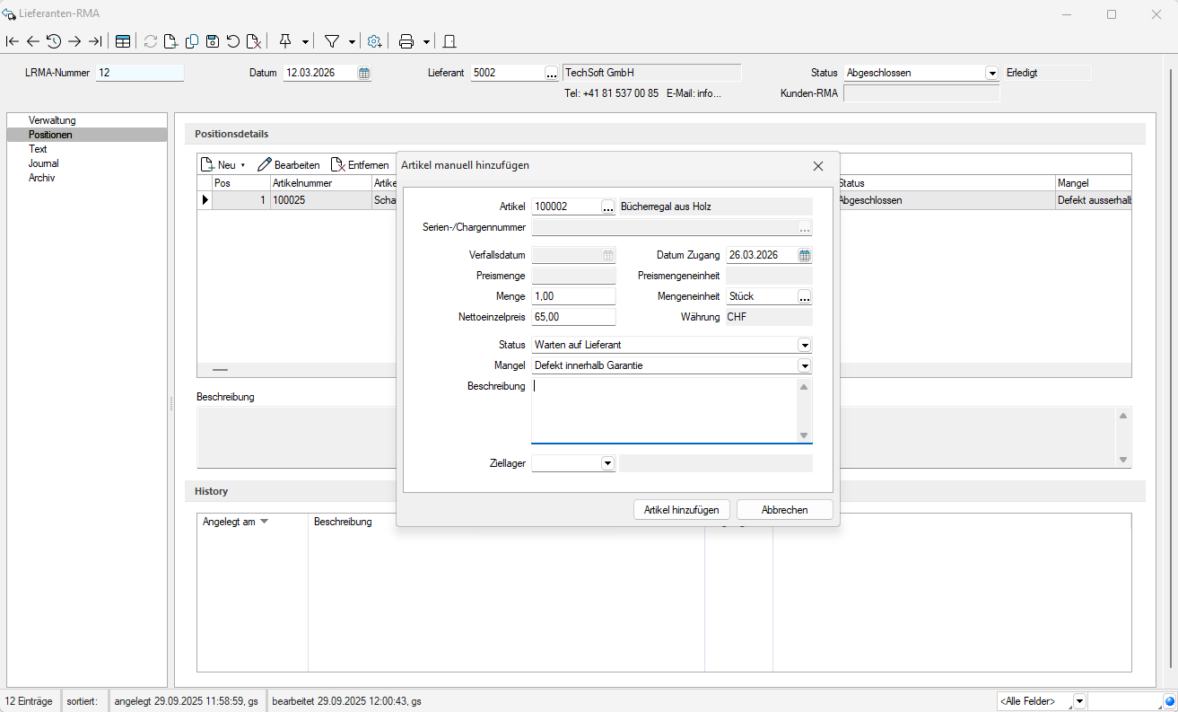The width and height of the screenshot is (1178, 712).
Task: Click the save record disk icon
Action: click(x=213, y=41)
